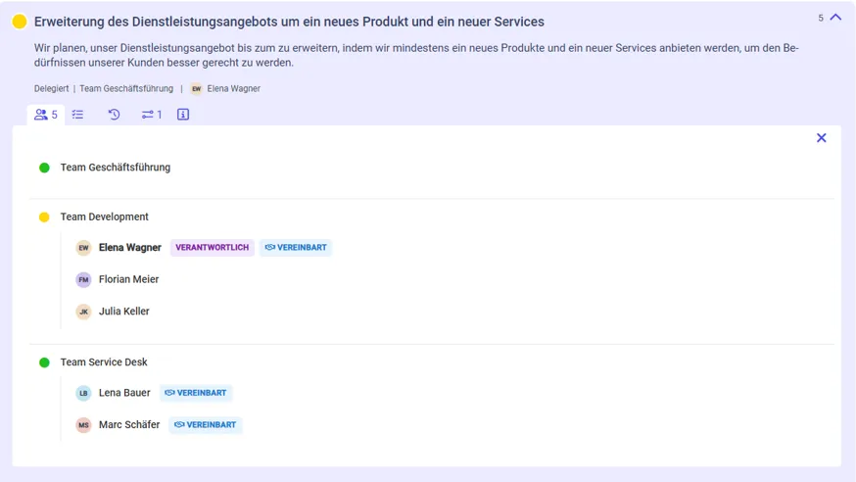Click the Elena Wagner owner name in the header

coord(234,88)
